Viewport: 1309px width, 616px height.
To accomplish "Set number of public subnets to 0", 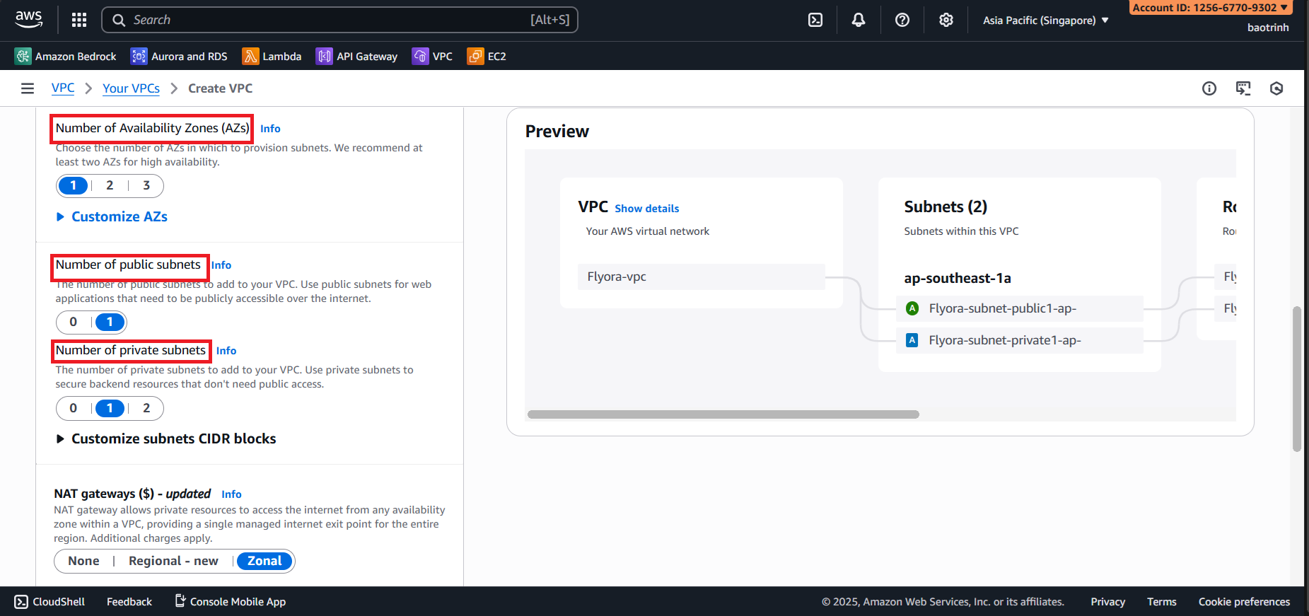I will click(73, 322).
